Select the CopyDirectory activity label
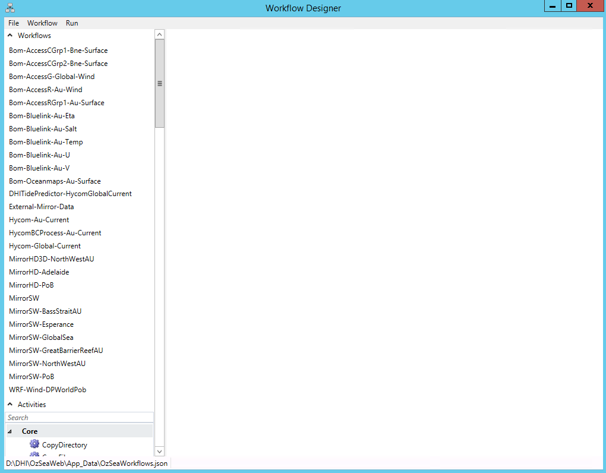The width and height of the screenshot is (606, 473). (x=65, y=445)
